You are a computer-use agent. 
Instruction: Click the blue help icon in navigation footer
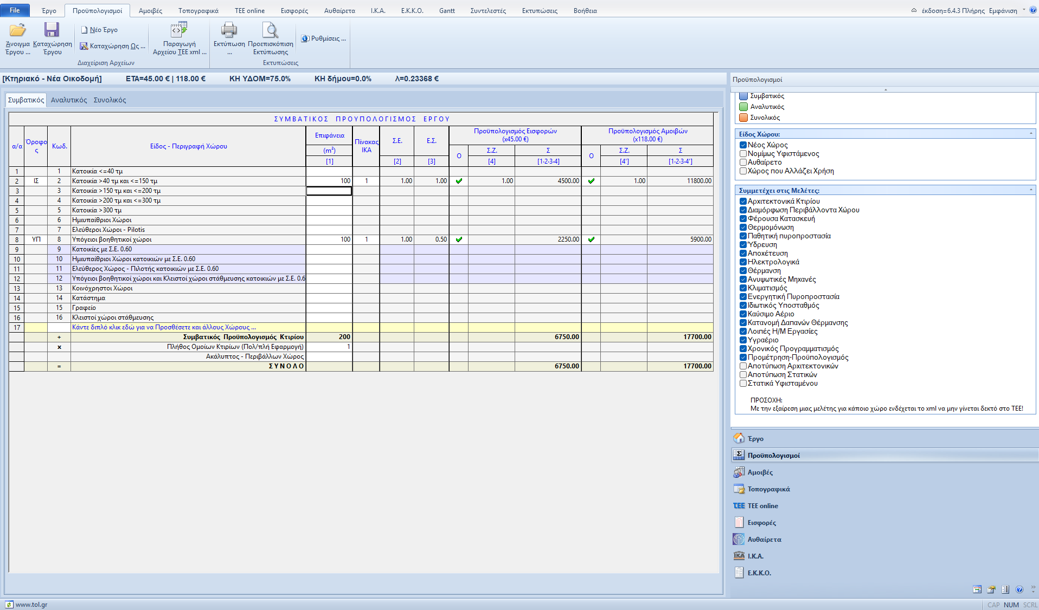[x=1019, y=589]
